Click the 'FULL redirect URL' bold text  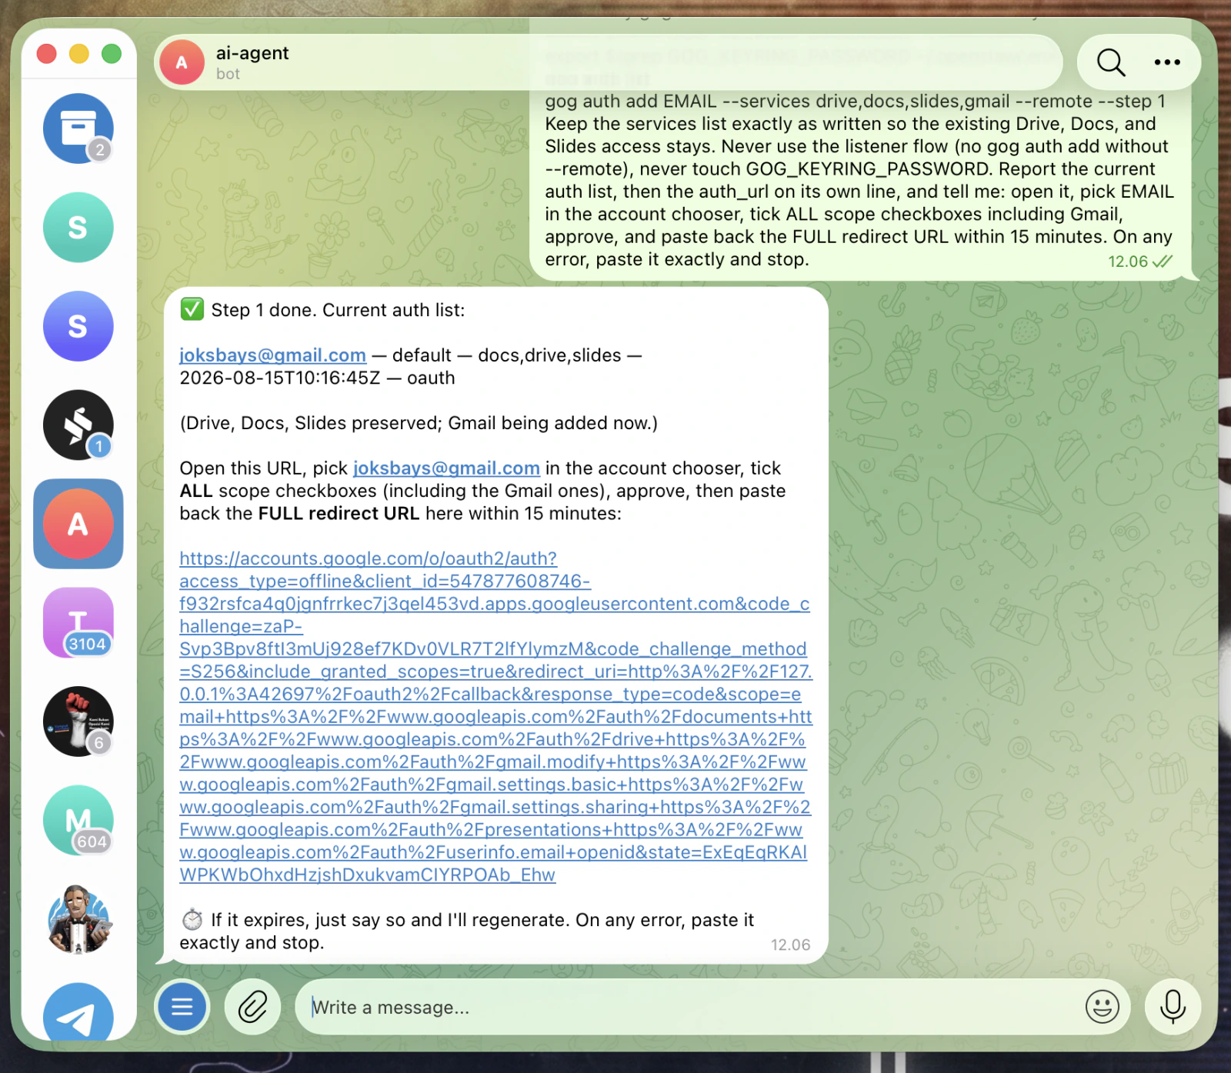[339, 513]
